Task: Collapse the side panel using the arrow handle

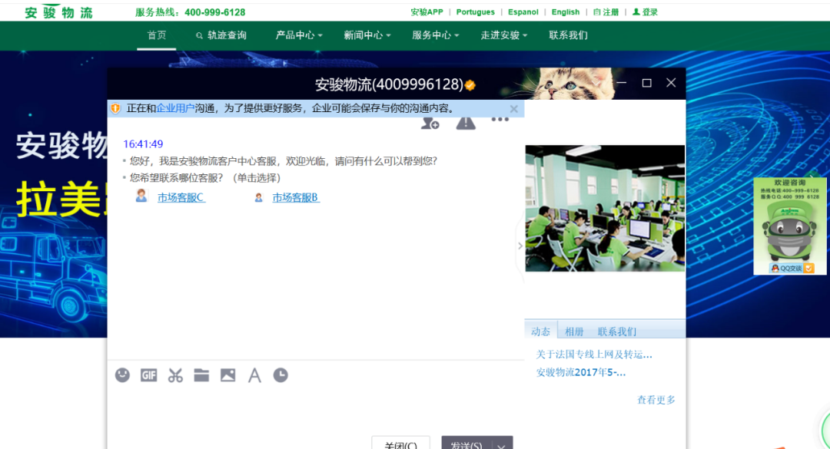Action: [520, 246]
